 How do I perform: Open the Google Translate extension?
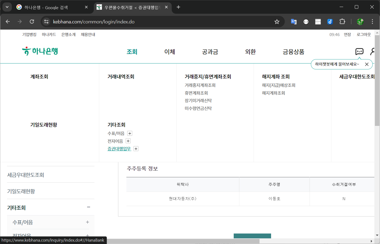click(x=294, y=22)
